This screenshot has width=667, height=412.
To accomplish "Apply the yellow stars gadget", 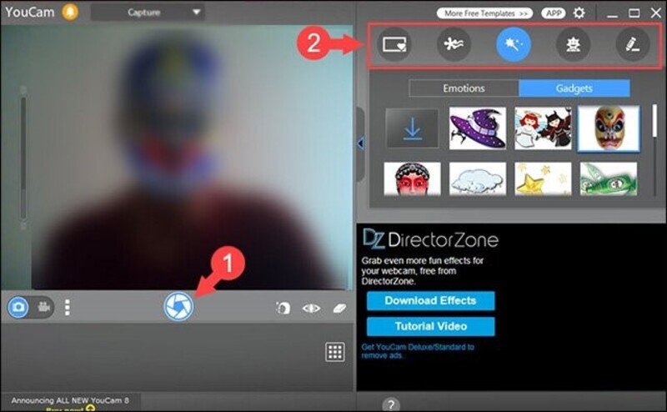I will (x=544, y=178).
